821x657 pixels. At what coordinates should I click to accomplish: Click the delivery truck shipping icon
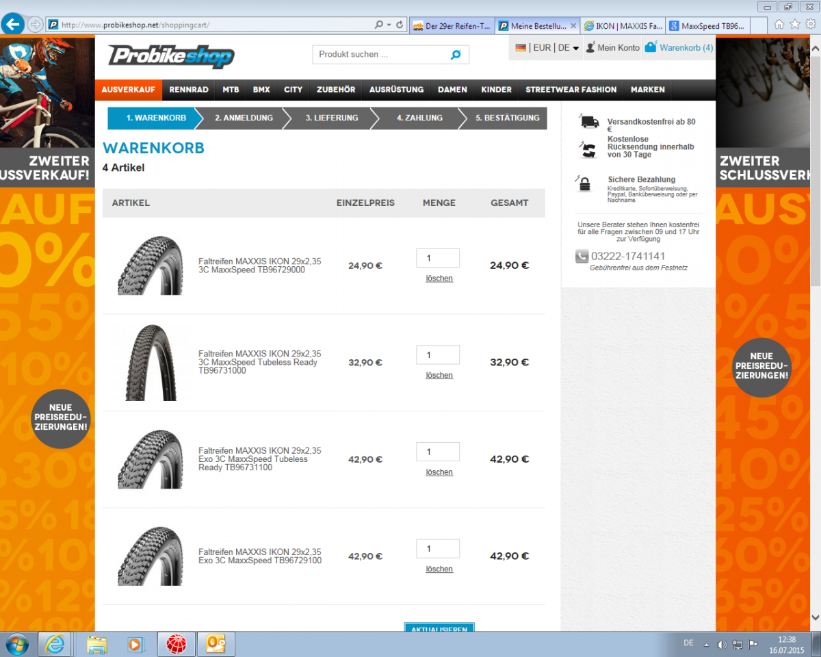(x=588, y=121)
